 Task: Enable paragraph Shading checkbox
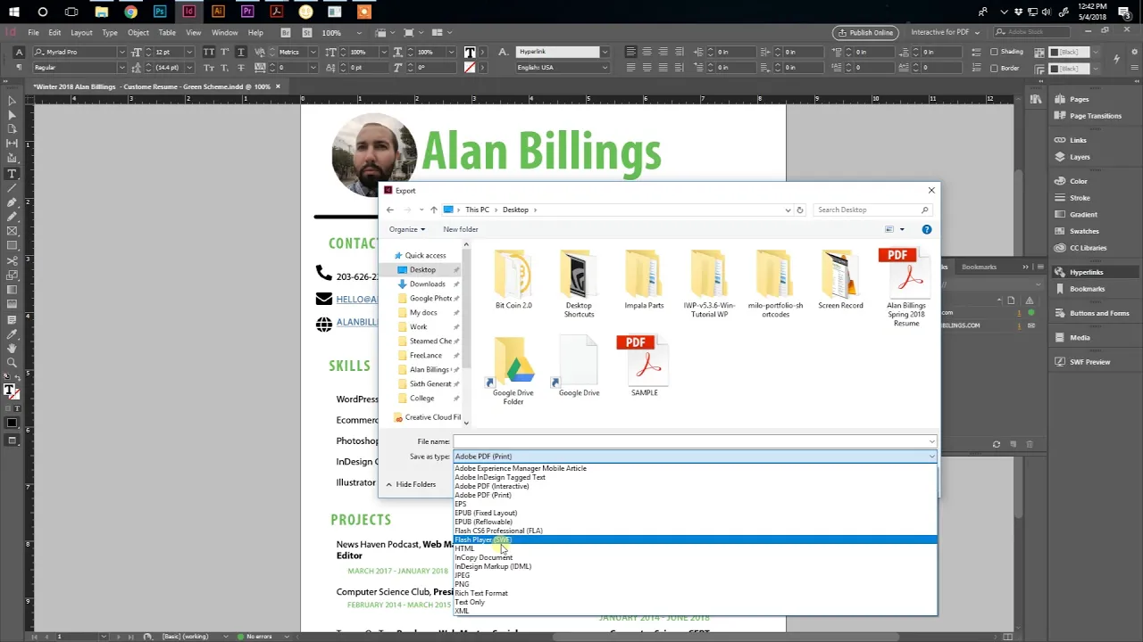click(995, 52)
